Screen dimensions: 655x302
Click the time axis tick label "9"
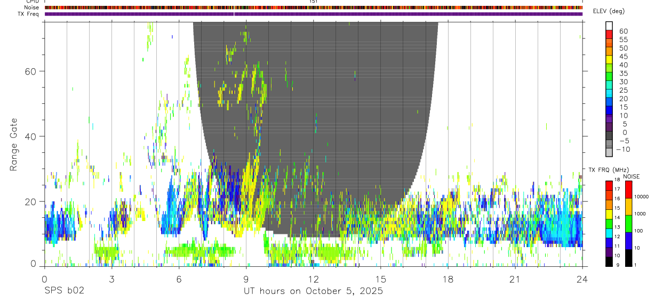246,279
